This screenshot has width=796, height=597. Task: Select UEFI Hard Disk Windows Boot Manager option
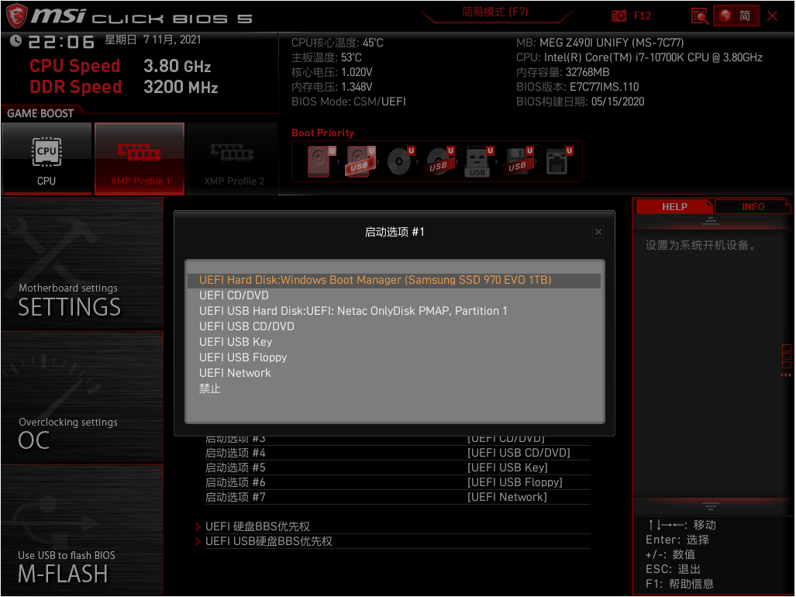(394, 280)
